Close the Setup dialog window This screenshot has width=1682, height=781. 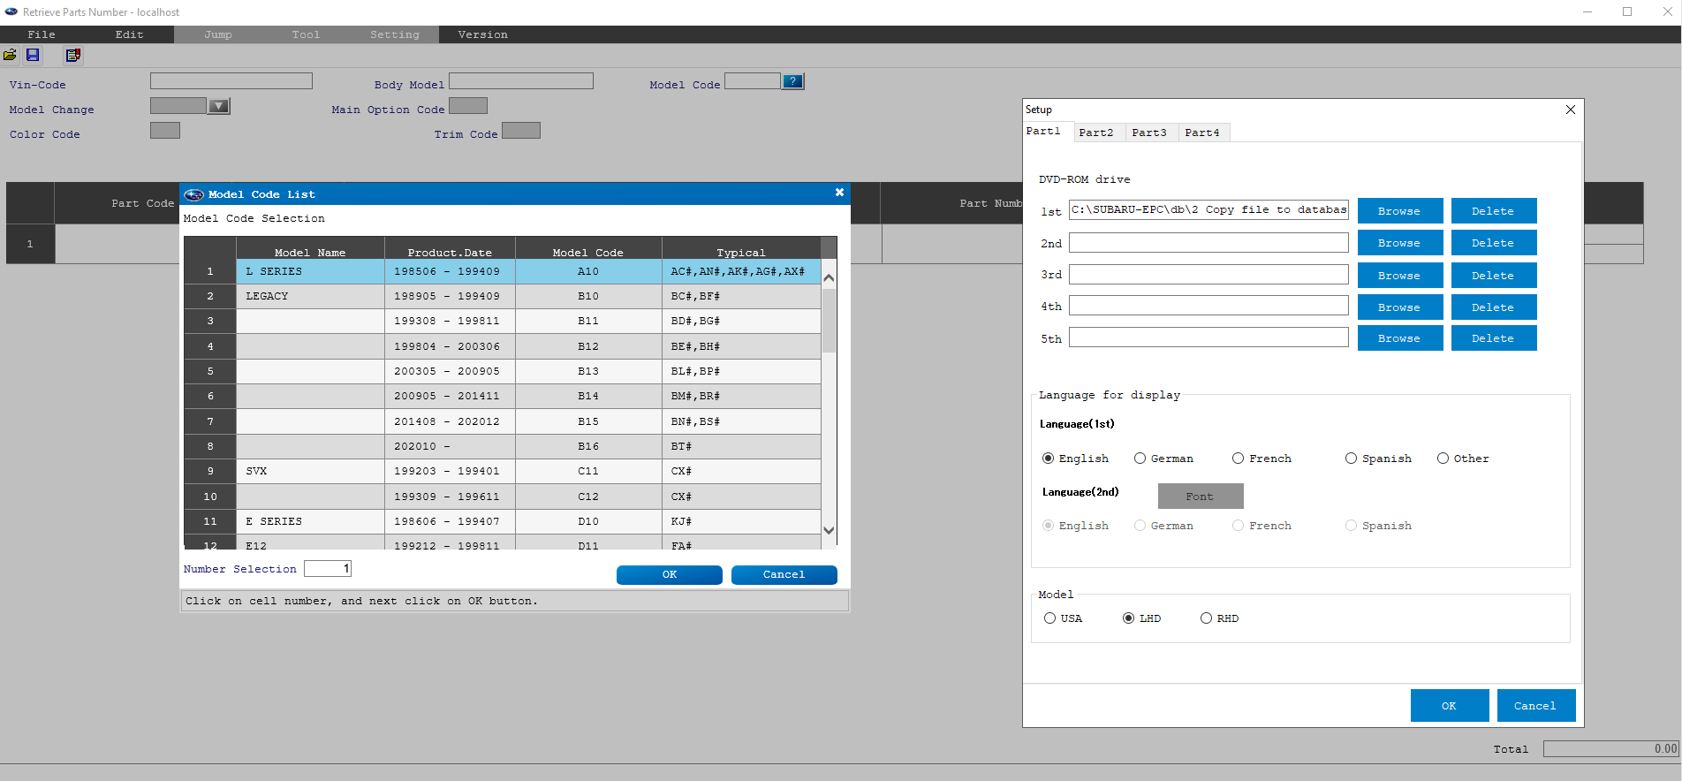(x=1570, y=110)
